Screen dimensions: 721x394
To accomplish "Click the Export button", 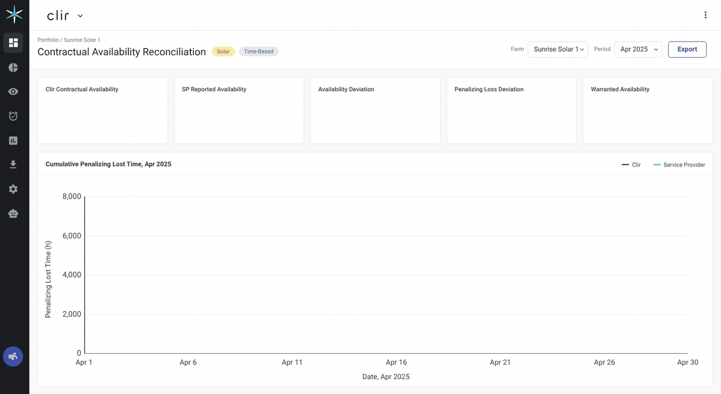I will tap(687, 49).
